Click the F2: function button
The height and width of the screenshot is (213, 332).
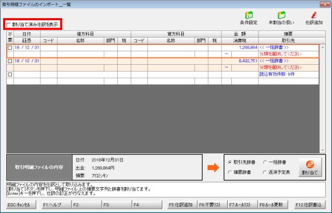87,205
